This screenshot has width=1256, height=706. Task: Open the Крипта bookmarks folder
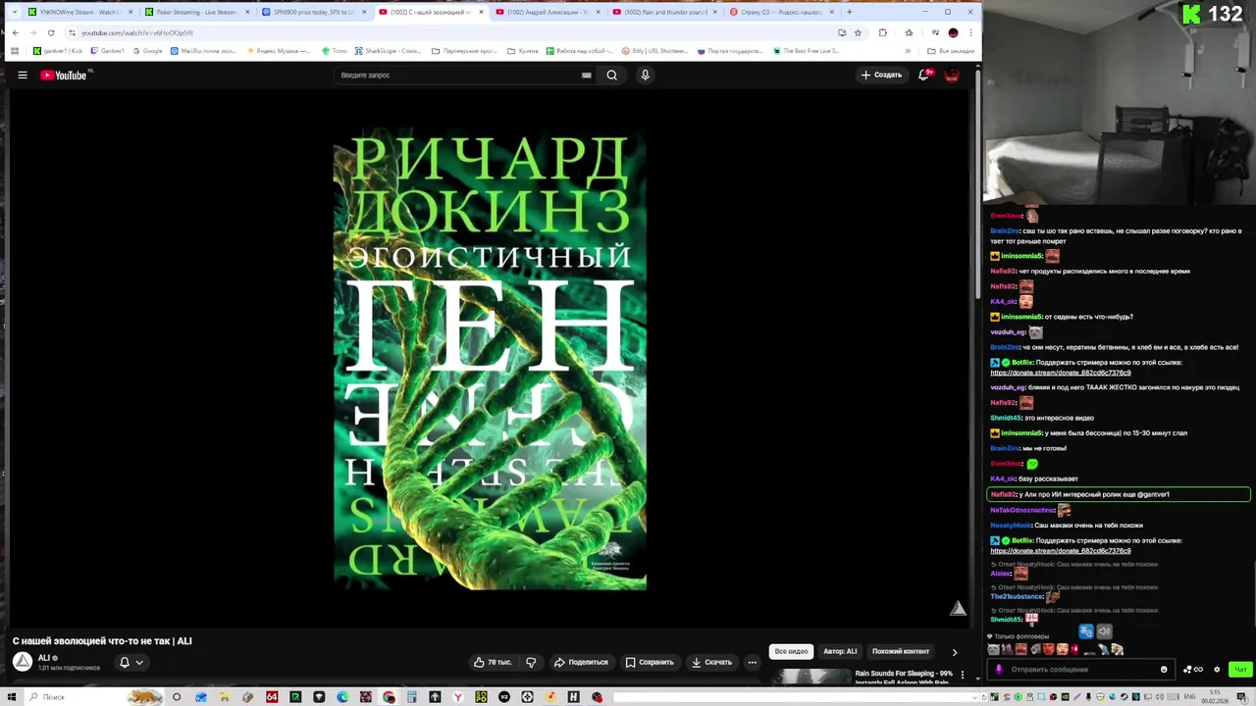coord(523,51)
